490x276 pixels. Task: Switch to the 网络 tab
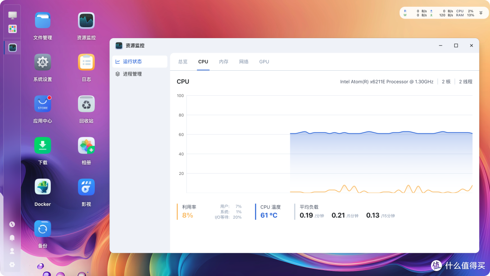coord(244,62)
